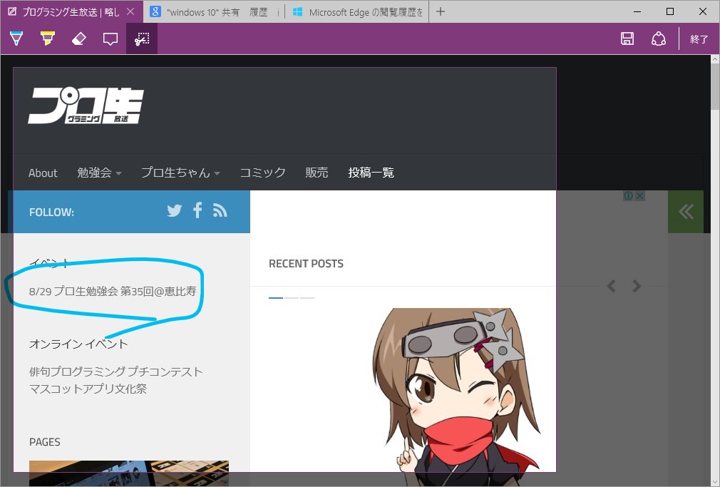Open the RSS feed icon
Screen dimensions: 720x487
click(x=220, y=210)
